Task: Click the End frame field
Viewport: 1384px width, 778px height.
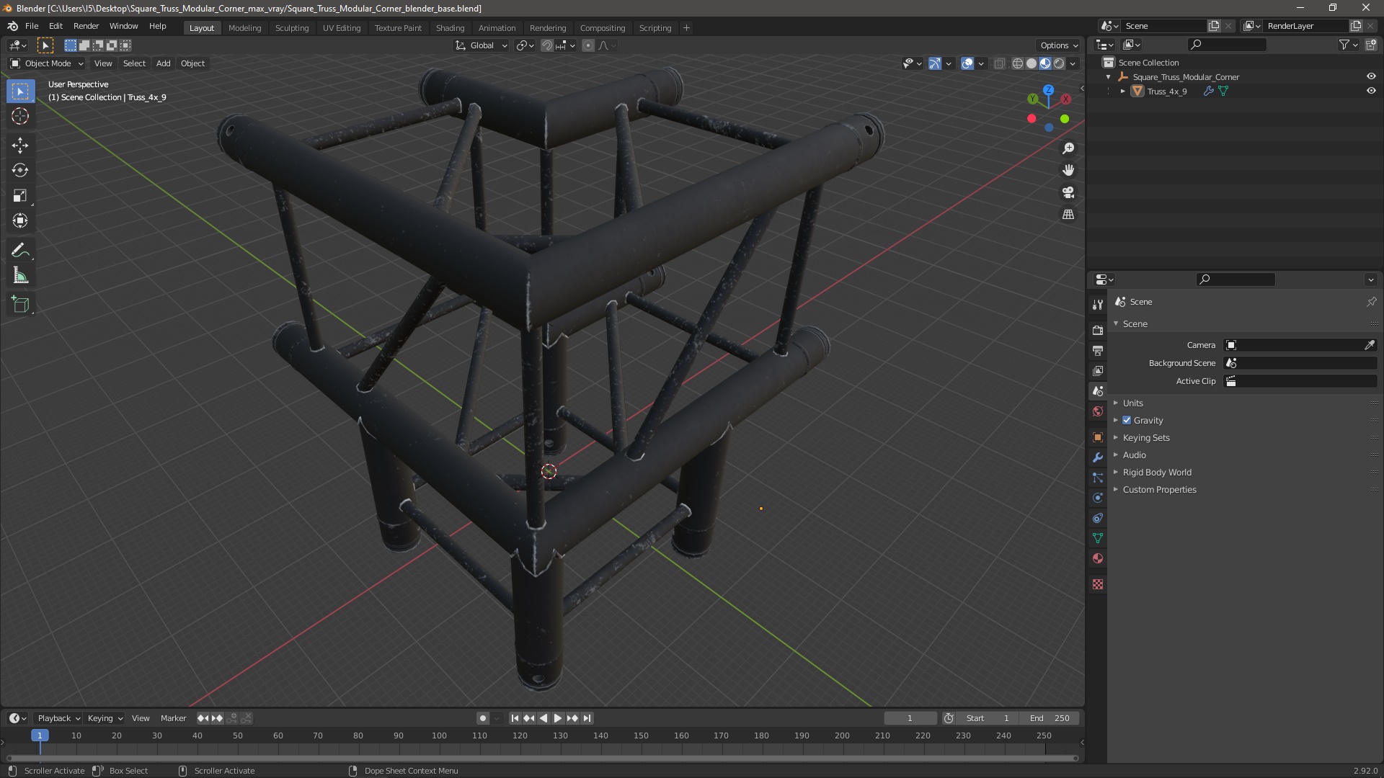Action: tap(1050, 718)
